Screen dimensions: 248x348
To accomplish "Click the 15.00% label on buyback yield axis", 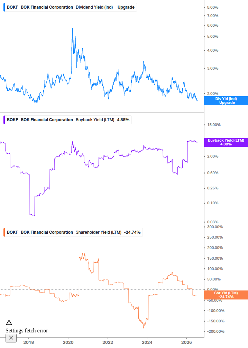I will pyautogui.click(x=214, y=125).
